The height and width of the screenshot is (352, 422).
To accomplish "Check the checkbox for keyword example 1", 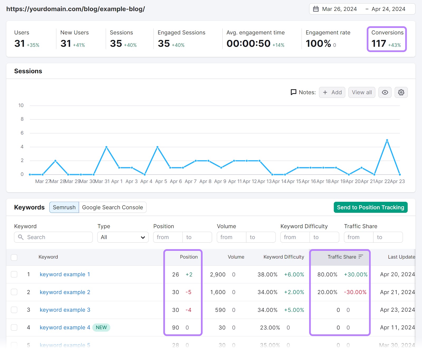I will pyautogui.click(x=14, y=274).
